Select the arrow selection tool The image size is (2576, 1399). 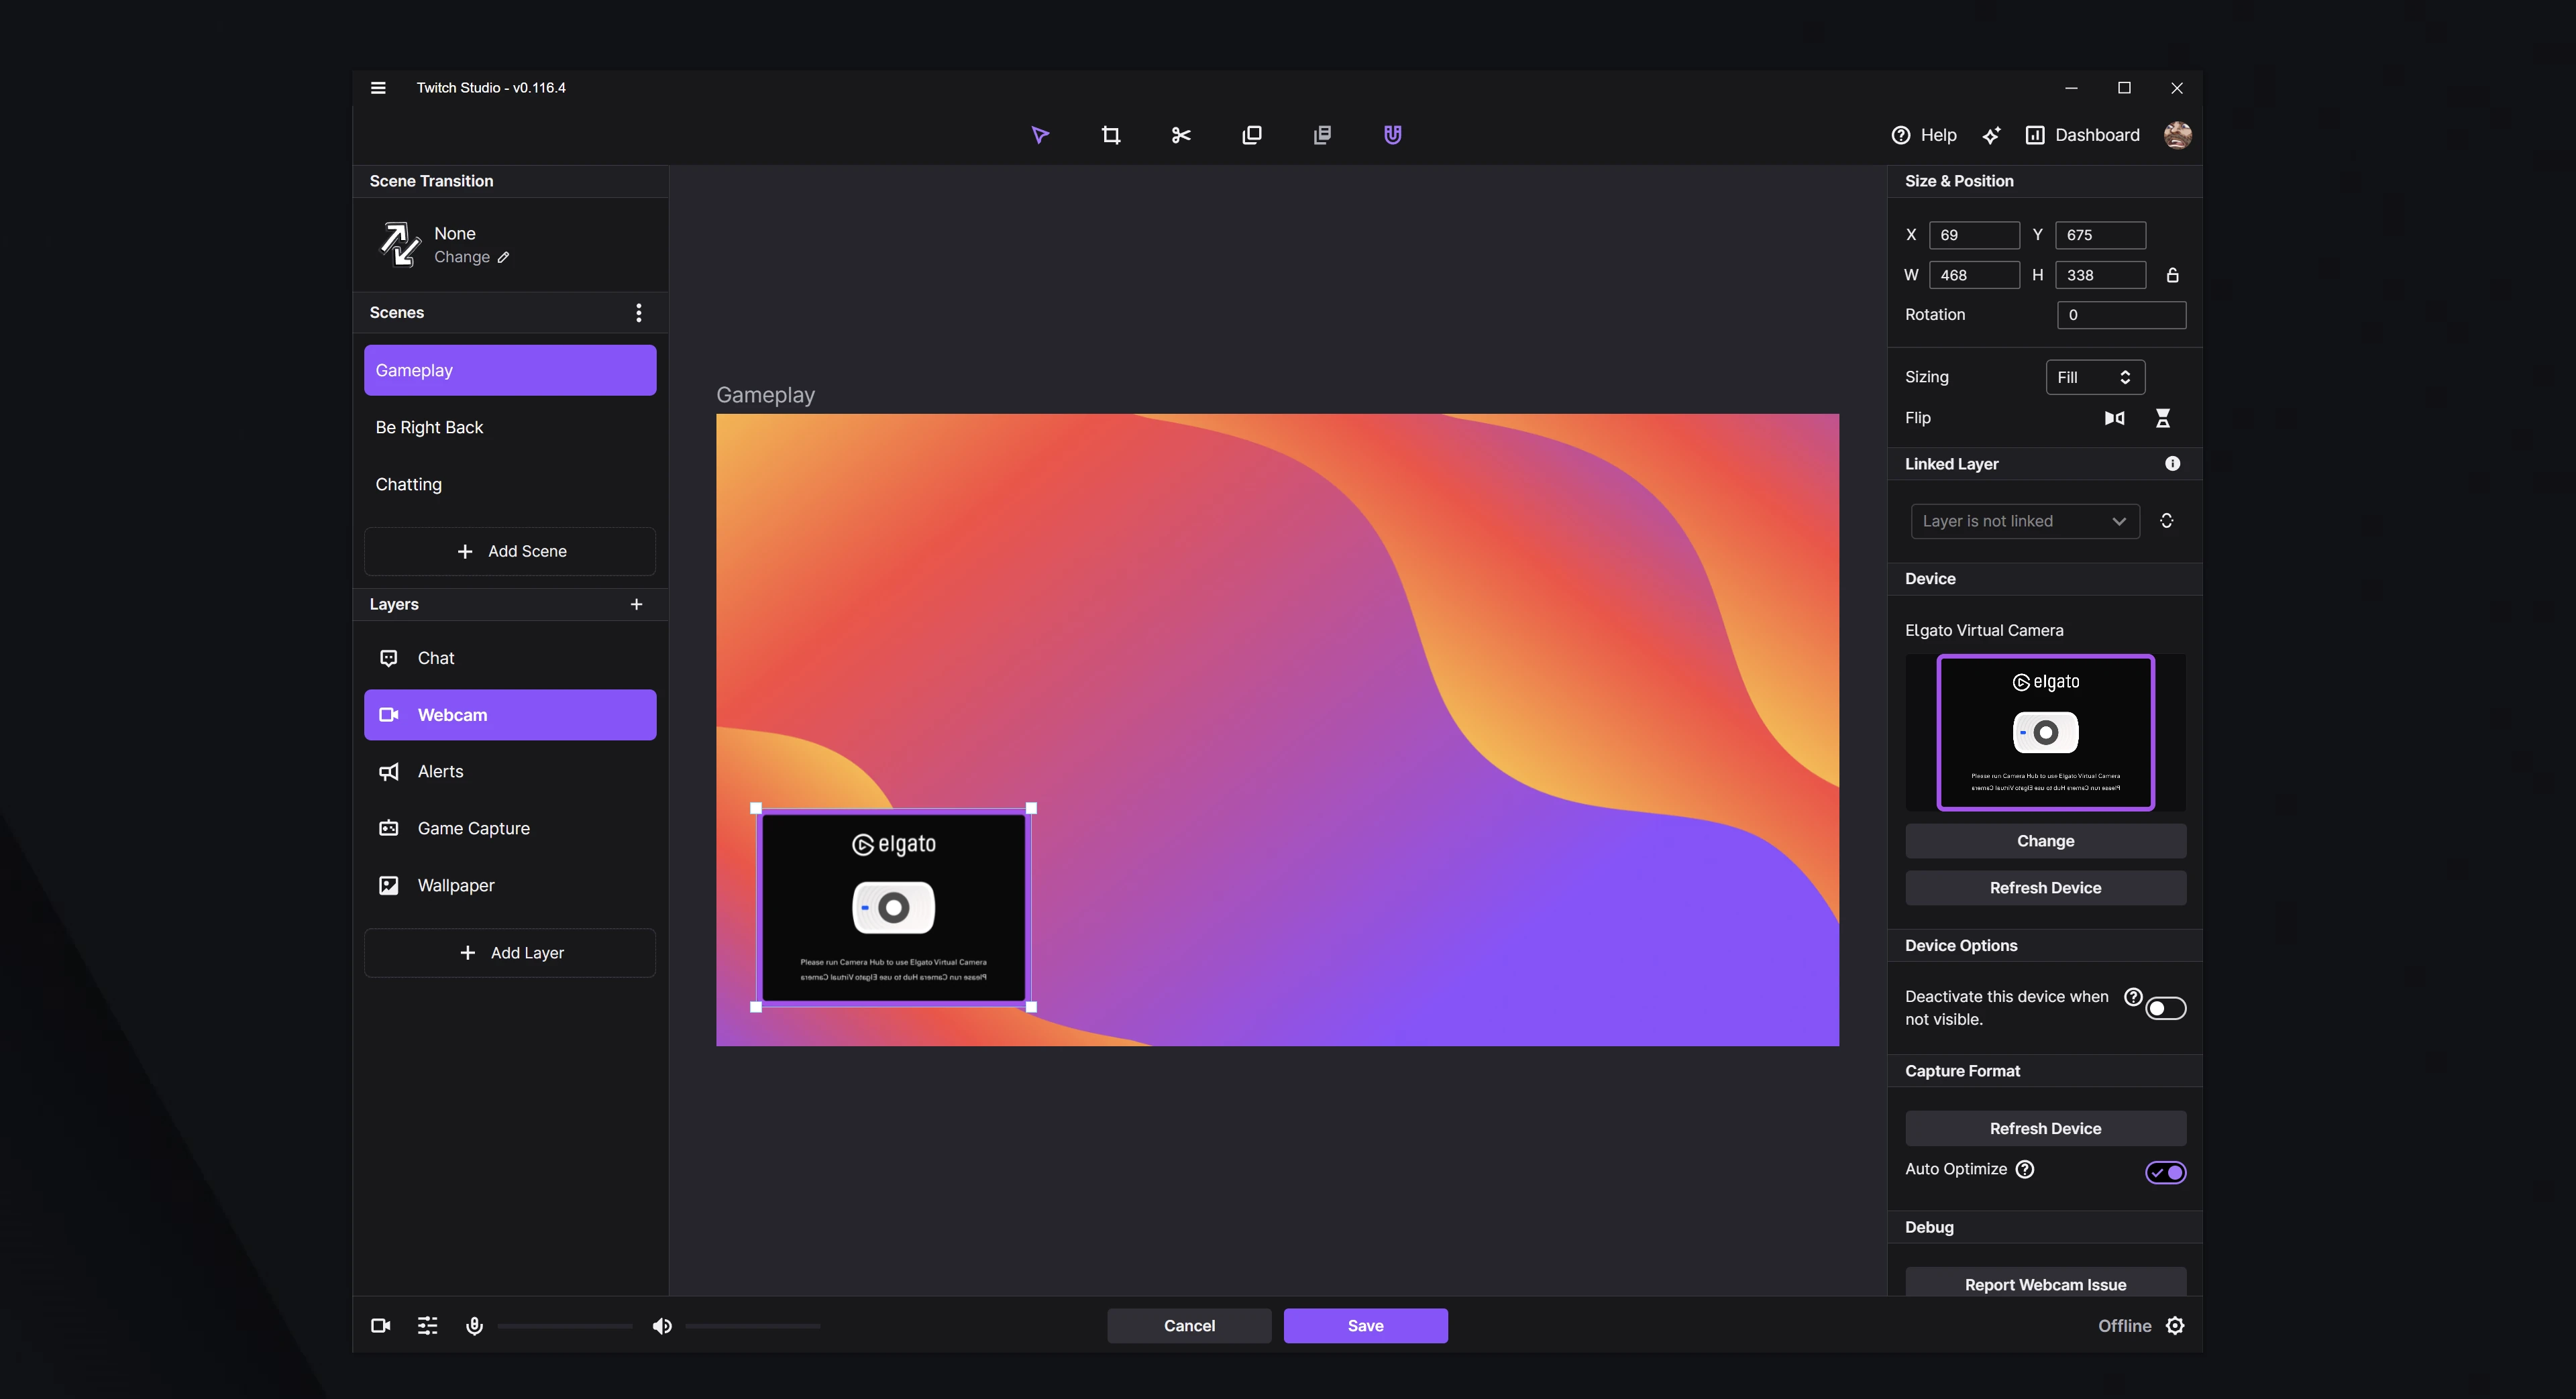click(1040, 134)
